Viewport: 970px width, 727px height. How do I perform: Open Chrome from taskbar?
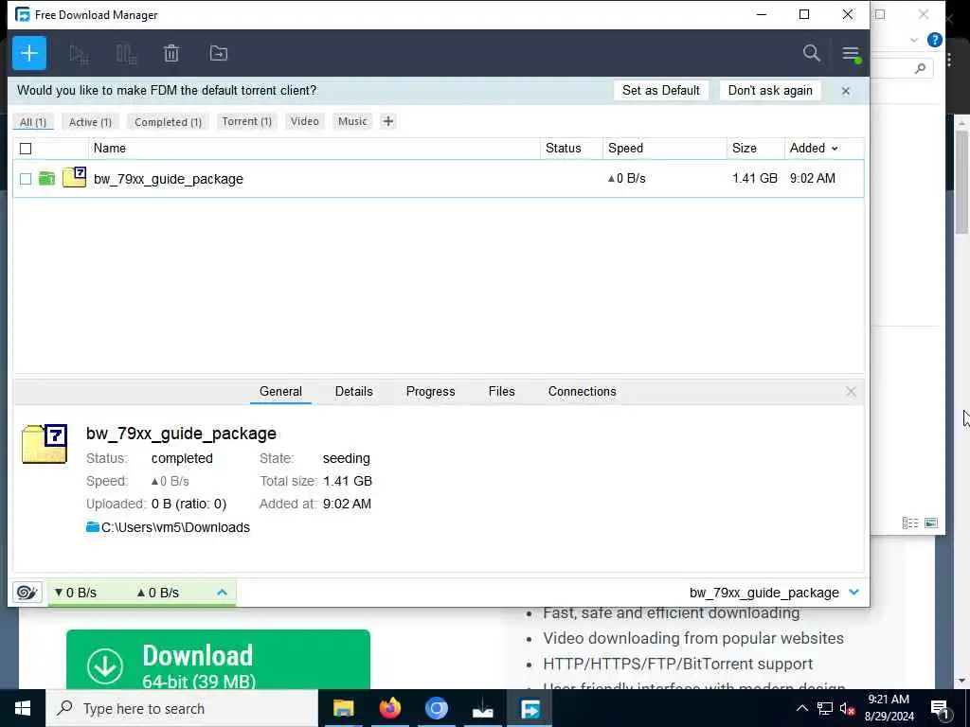pos(436,708)
